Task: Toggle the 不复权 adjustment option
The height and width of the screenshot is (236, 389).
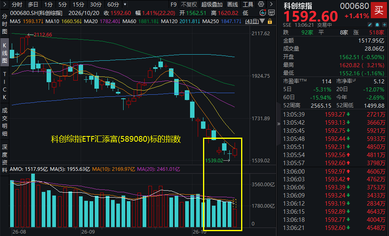Action: point(189,4)
